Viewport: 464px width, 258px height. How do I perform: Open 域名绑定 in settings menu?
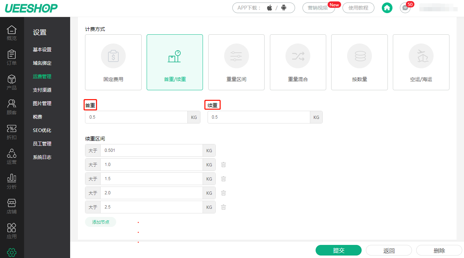[x=42, y=63]
